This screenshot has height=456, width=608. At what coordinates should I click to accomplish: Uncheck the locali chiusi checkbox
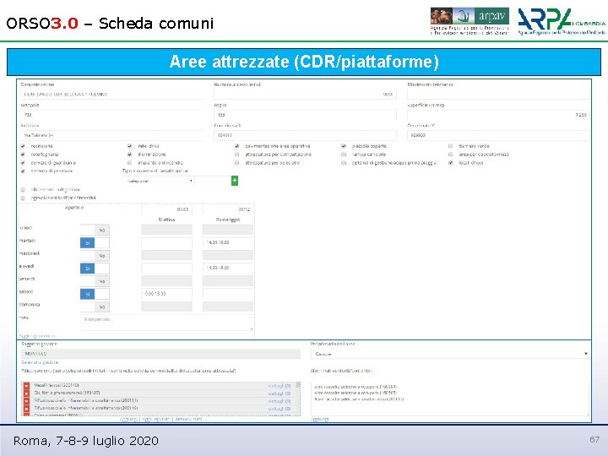point(451,163)
